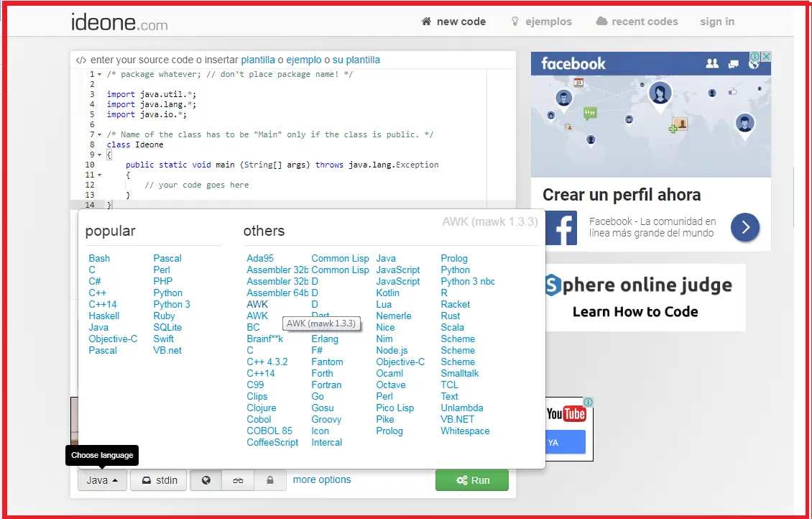Screen dimensions: 812x519
Task: Choose Octave in the language list
Action: click(390, 385)
